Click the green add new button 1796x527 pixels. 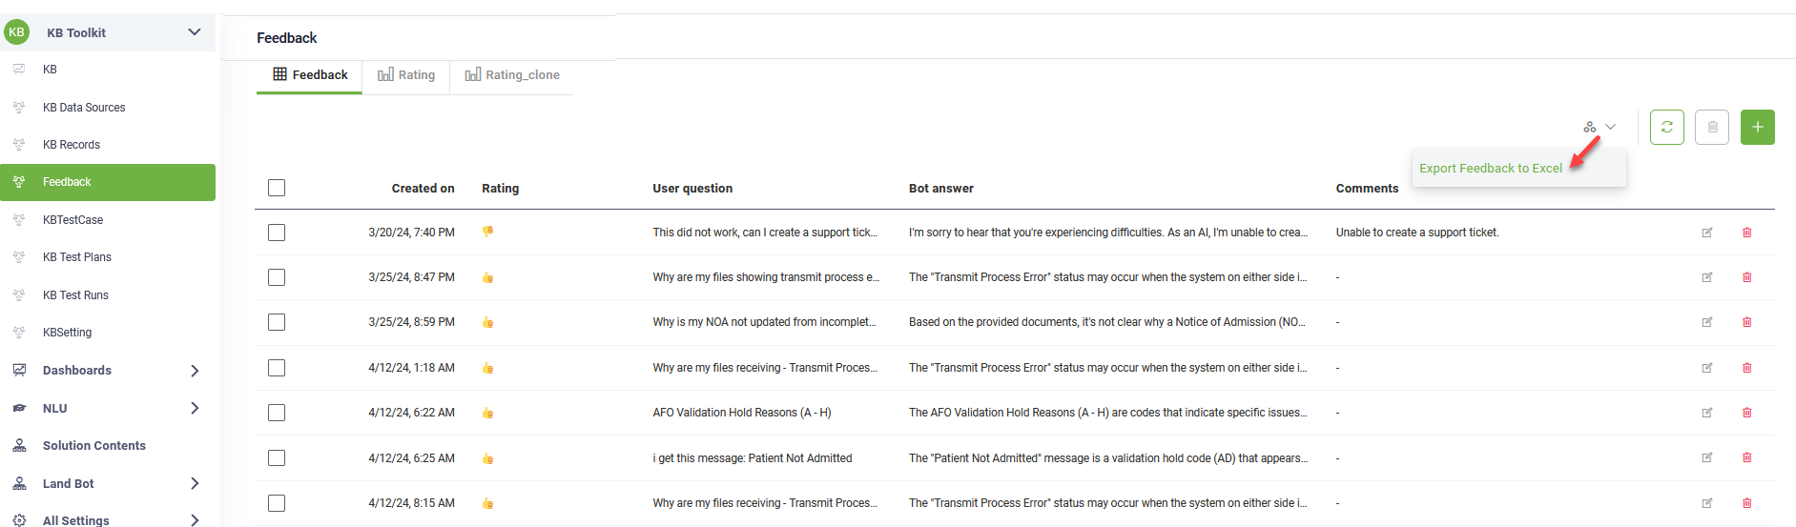1758,127
